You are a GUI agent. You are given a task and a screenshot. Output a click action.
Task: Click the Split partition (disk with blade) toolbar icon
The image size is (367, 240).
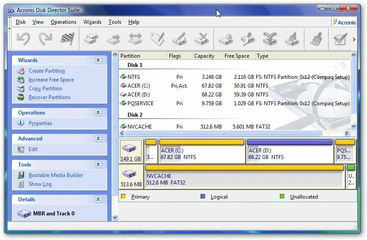[248, 39]
